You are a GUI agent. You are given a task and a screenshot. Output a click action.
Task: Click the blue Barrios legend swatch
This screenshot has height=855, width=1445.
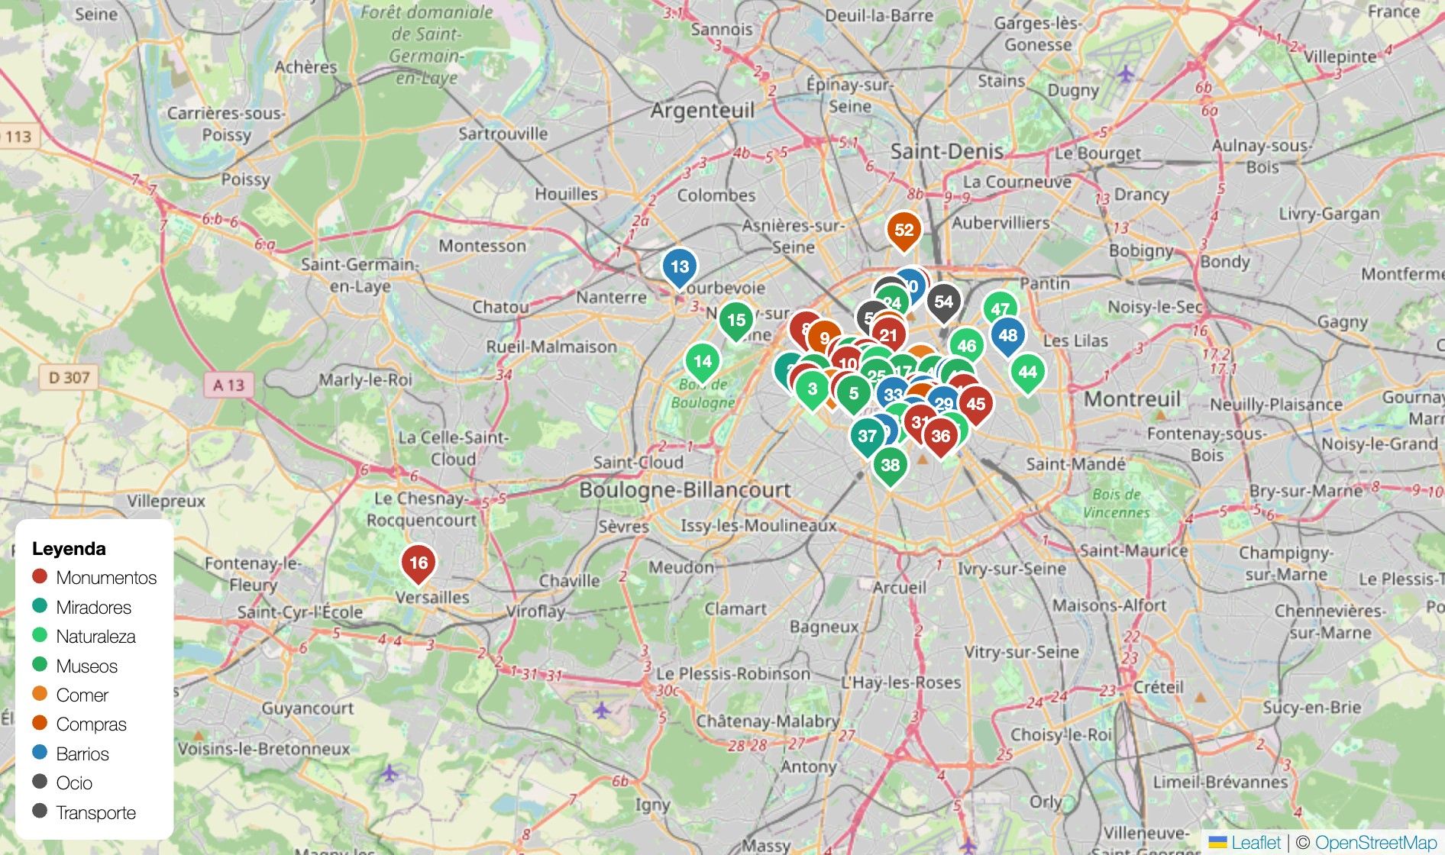click(40, 753)
